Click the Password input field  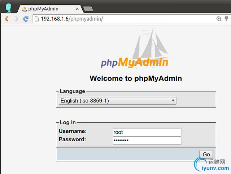click(147, 140)
